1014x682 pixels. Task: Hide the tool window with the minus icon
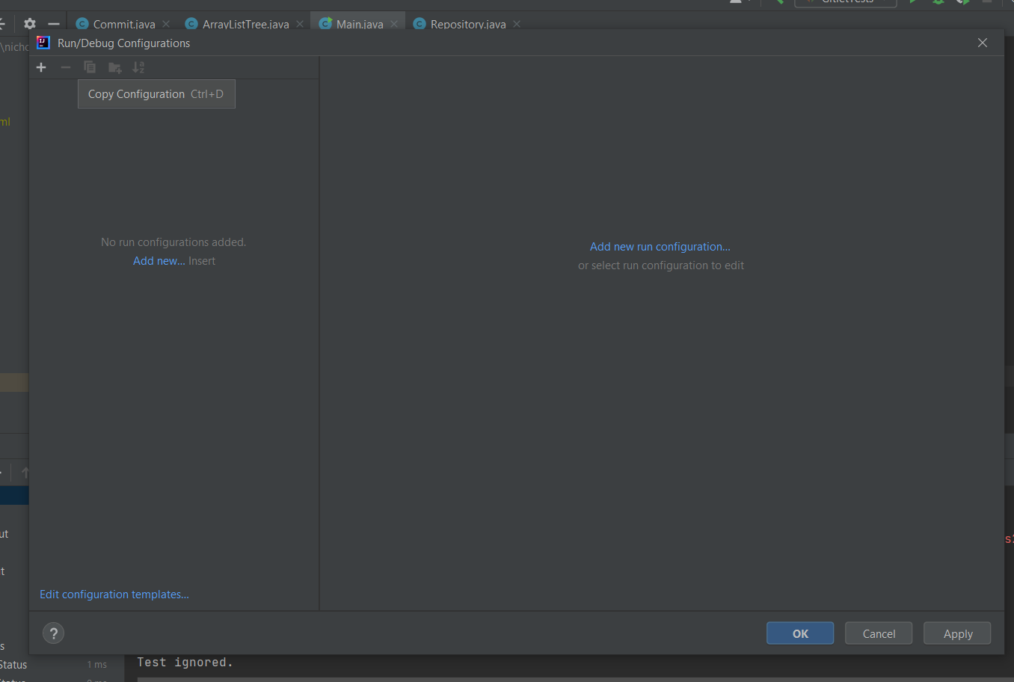tap(53, 24)
